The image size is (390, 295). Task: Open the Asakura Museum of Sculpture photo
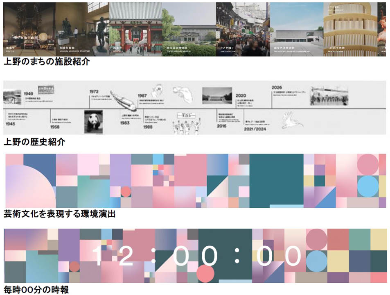(82, 29)
